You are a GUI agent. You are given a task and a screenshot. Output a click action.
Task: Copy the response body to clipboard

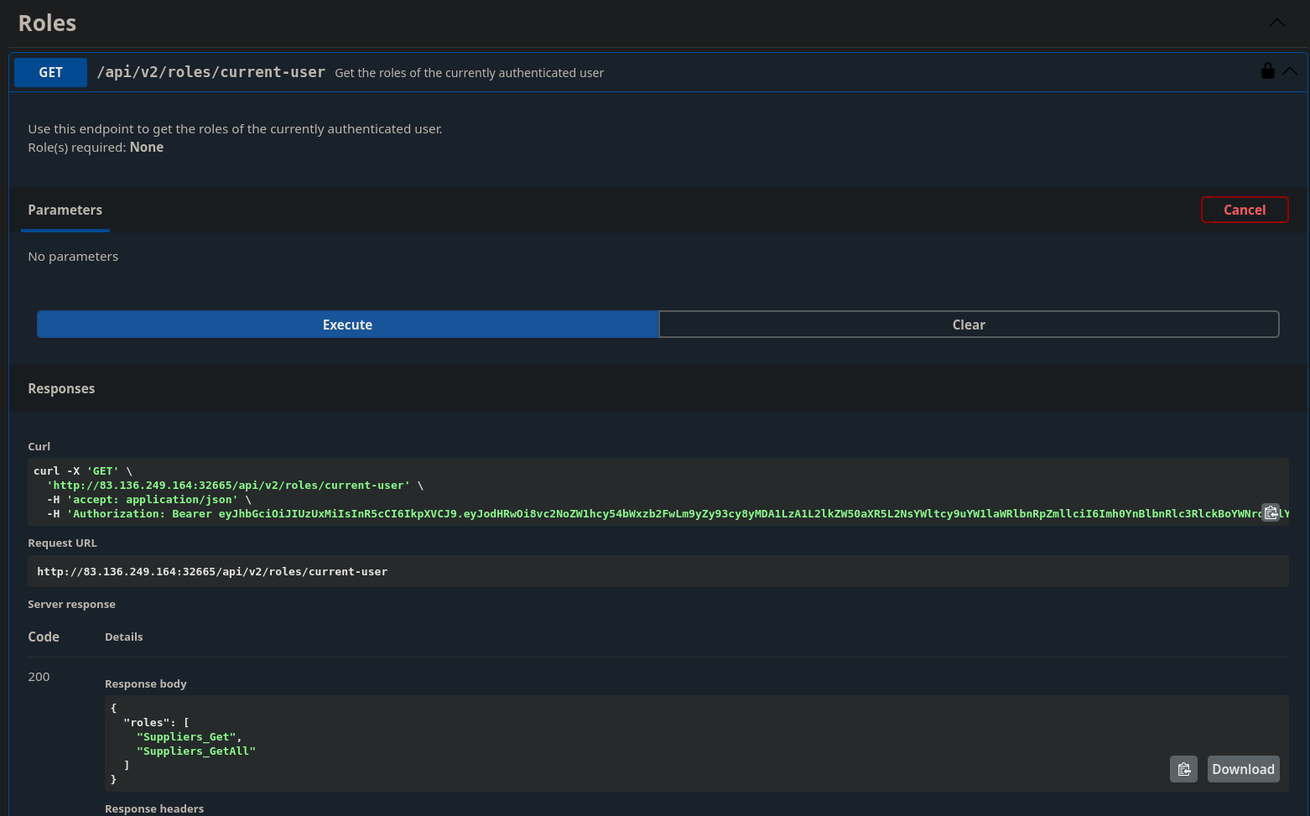tap(1183, 769)
